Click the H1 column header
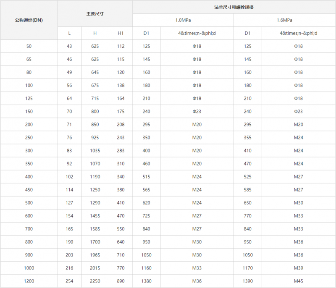 121,33
